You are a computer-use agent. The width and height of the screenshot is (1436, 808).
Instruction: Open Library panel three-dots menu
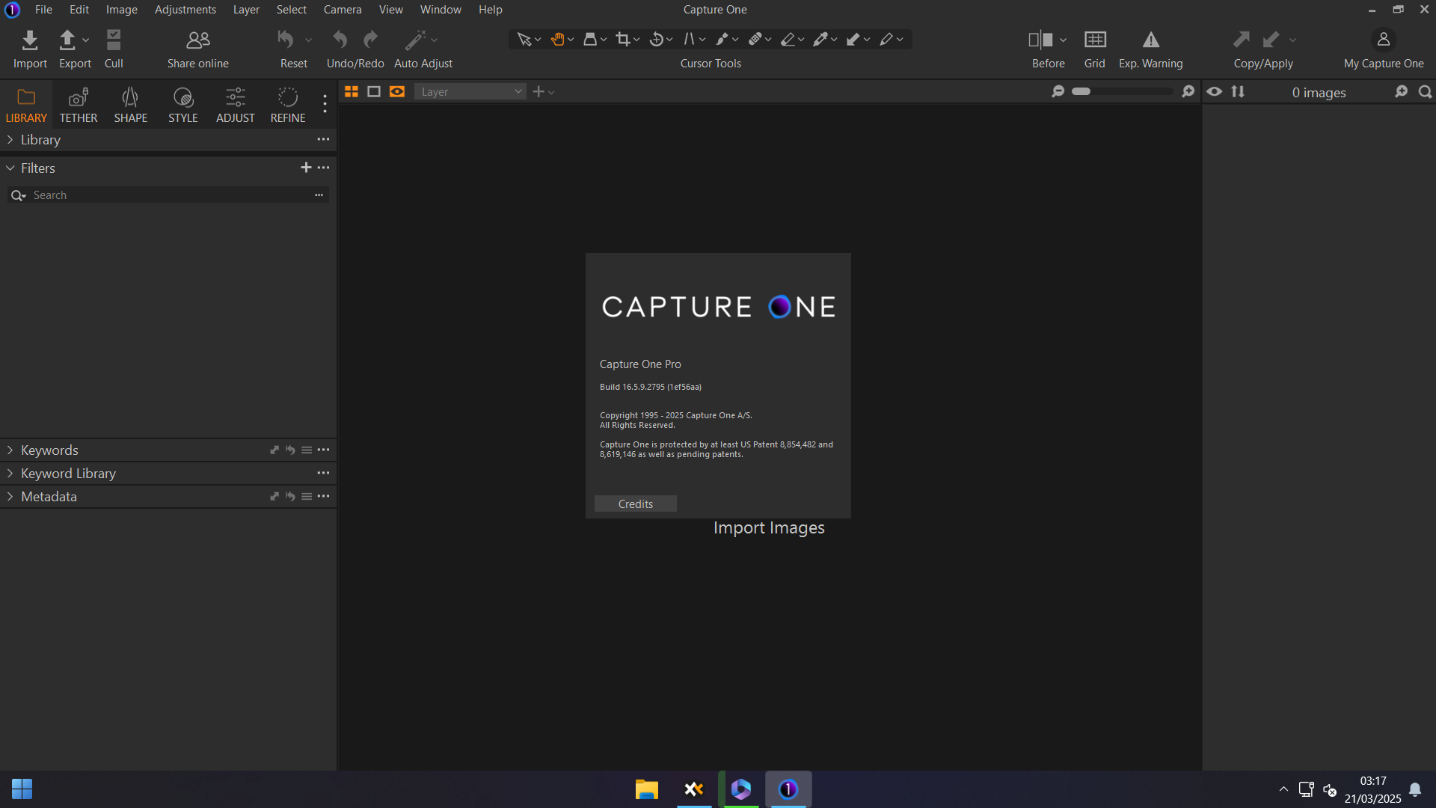pyautogui.click(x=323, y=139)
